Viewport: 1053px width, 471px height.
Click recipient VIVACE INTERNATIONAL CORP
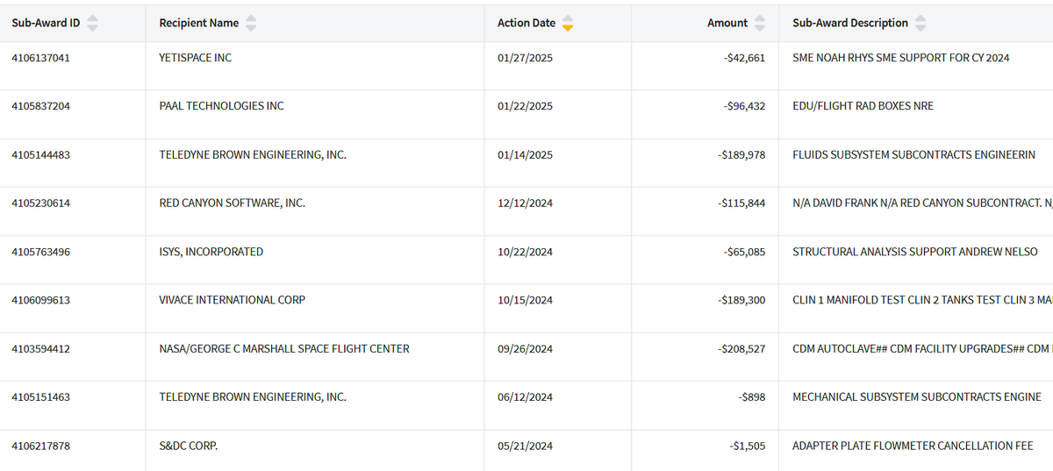[233, 300]
